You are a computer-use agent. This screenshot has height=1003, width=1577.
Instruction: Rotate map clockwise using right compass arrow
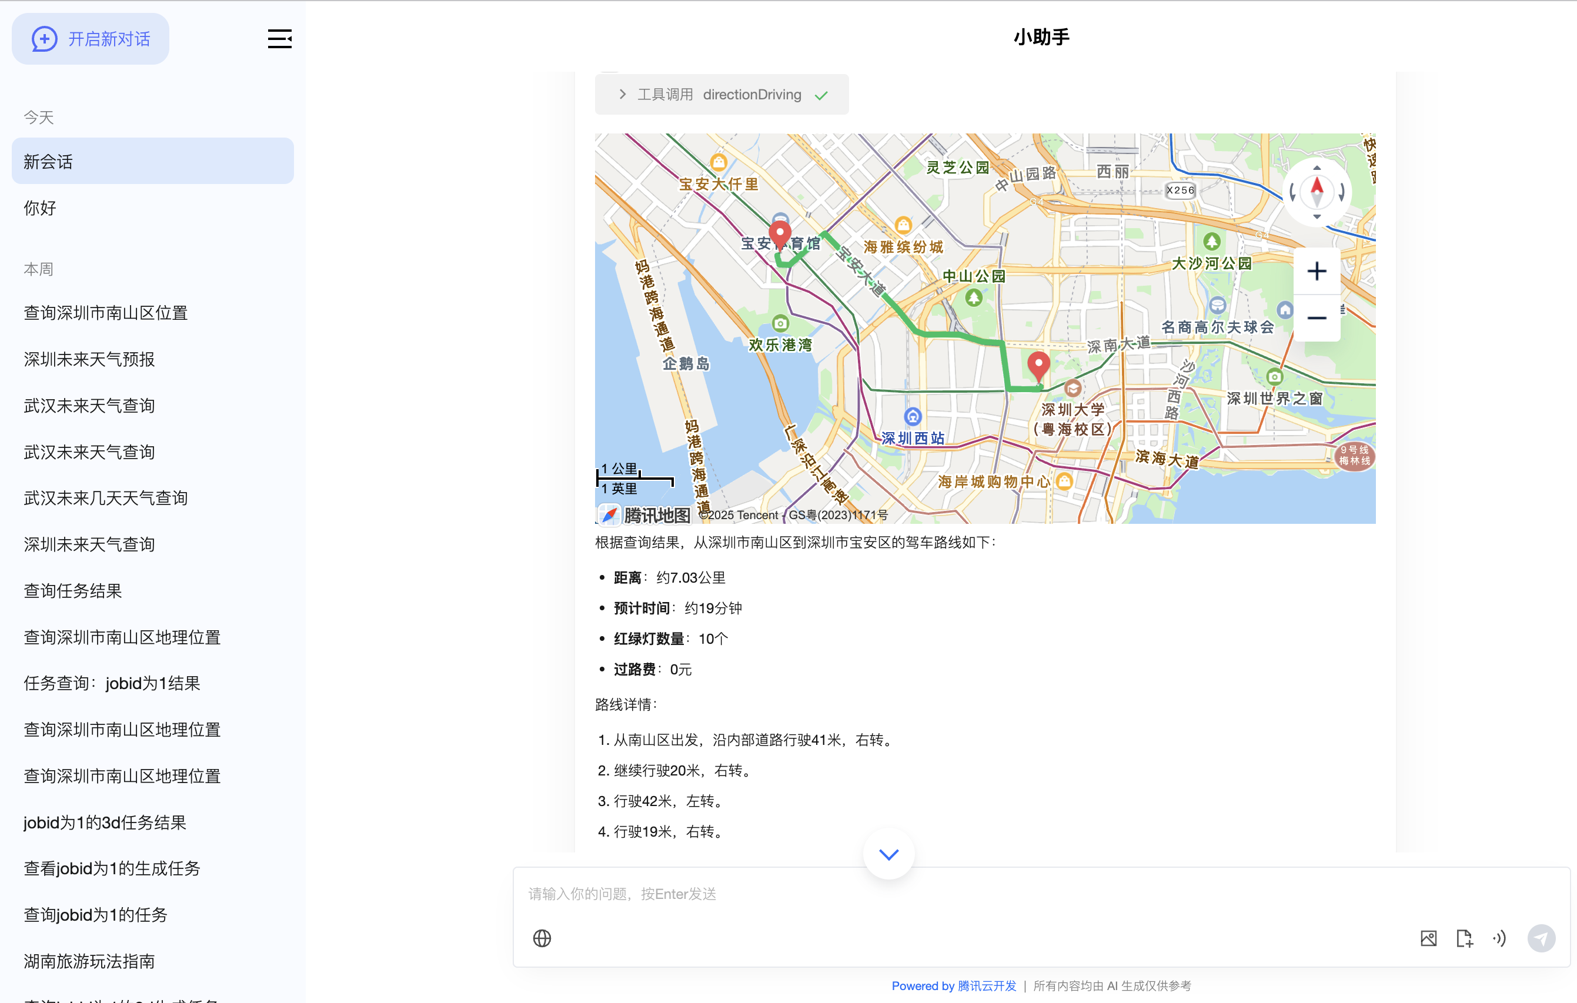coord(1341,192)
